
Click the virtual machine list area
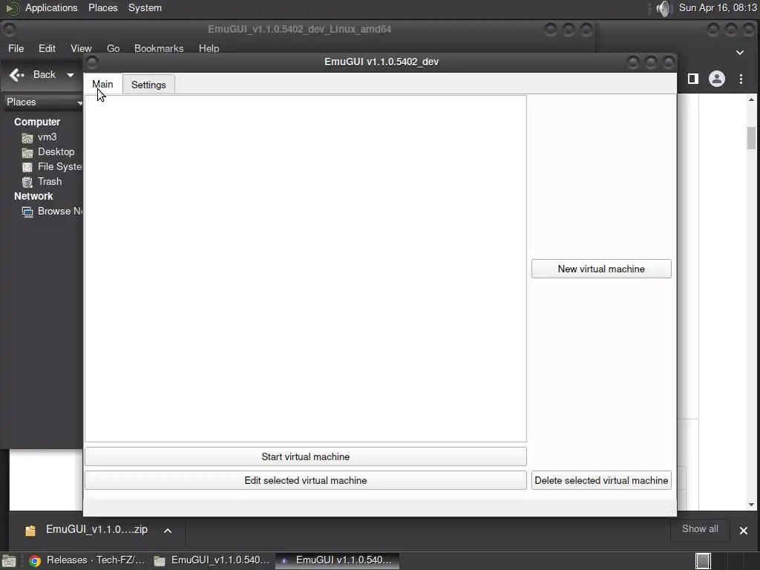tap(305, 269)
